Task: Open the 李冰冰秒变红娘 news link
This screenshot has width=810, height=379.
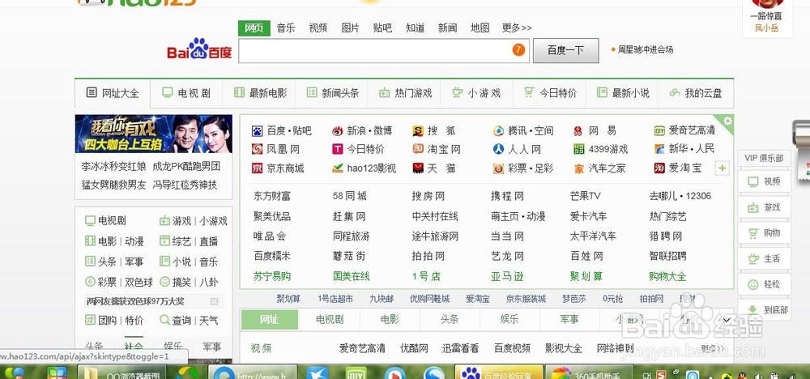Action: [113, 166]
